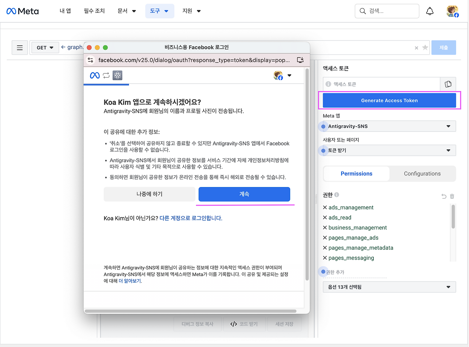The width and height of the screenshot is (469, 347).
Task: Click the 제출 submit button
Action: pos(444,48)
